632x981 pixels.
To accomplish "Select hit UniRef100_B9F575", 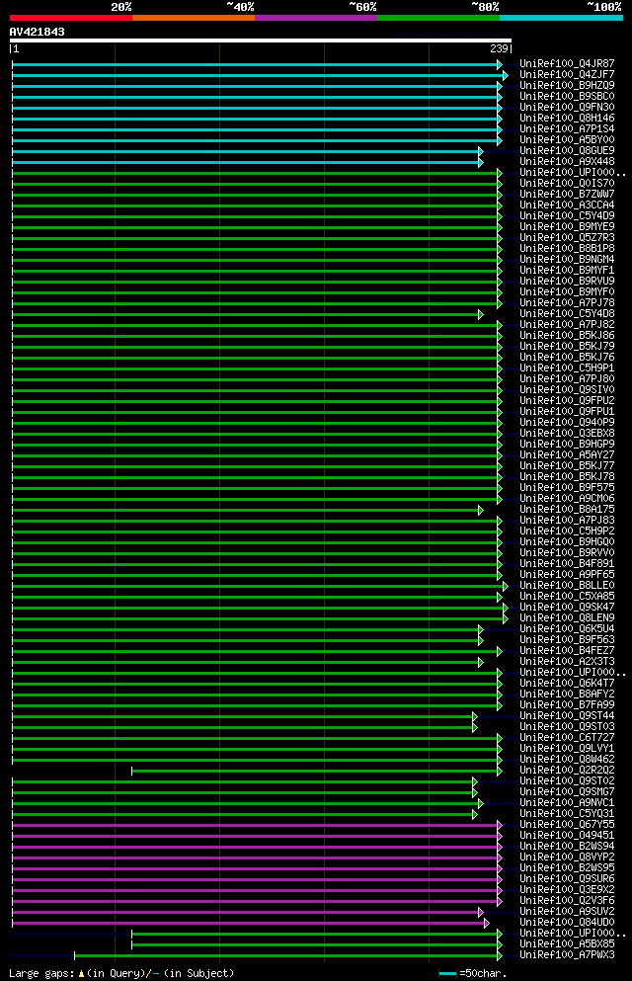I will click(x=567, y=487).
